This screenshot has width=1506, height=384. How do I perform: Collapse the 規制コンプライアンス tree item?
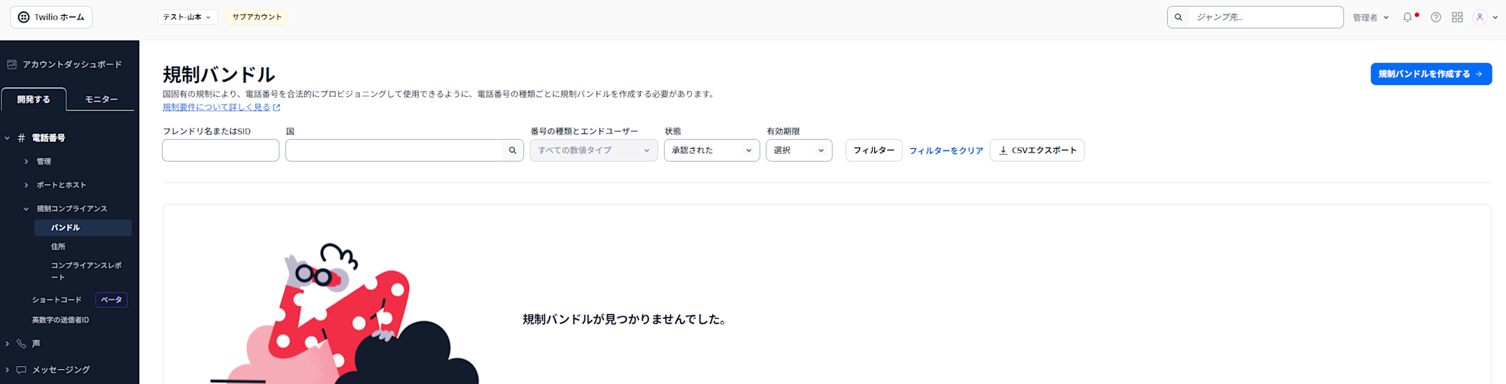click(26, 209)
